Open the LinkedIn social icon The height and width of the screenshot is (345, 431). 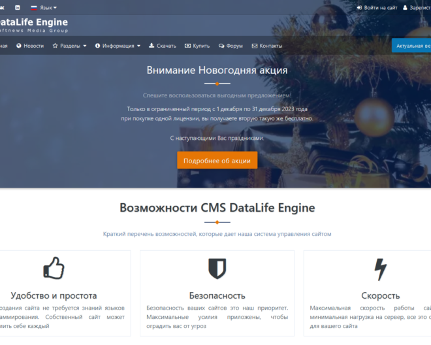pos(18,8)
